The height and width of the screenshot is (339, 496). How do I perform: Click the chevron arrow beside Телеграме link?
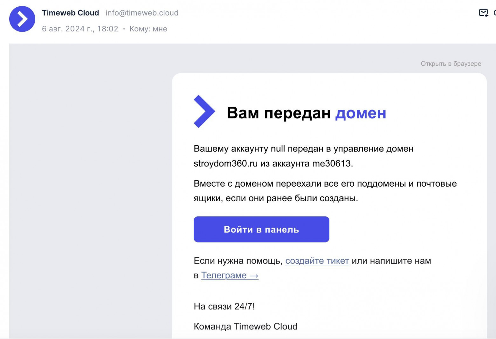(x=253, y=276)
